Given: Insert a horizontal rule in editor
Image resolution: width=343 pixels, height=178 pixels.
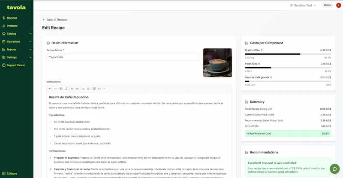Looking at the screenshot, I should pyautogui.click(x=104, y=89).
